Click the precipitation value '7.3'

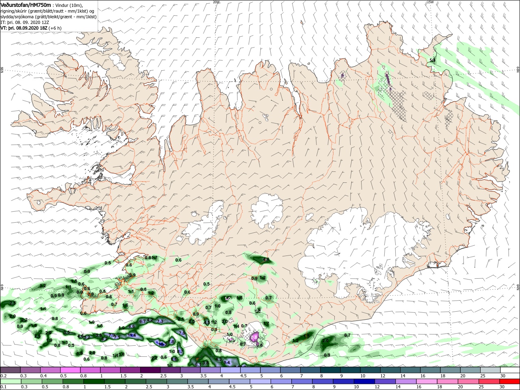coord(160,321)
